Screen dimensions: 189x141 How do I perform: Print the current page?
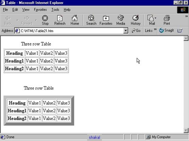pos(167,20)
